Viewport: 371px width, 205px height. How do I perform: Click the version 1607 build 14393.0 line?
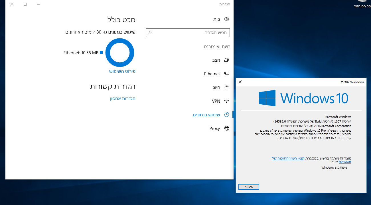coord(313,121)
